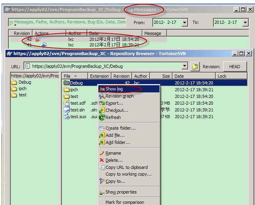The width and height of the screenshot is (255, 205).
Task: Select the test.suo file row
Action: (x=78, y=117)
